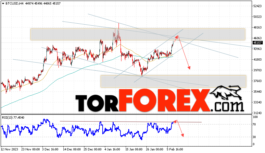
Task: Click time axis label 4 Jan 16:00
Action: pos(112,149)
